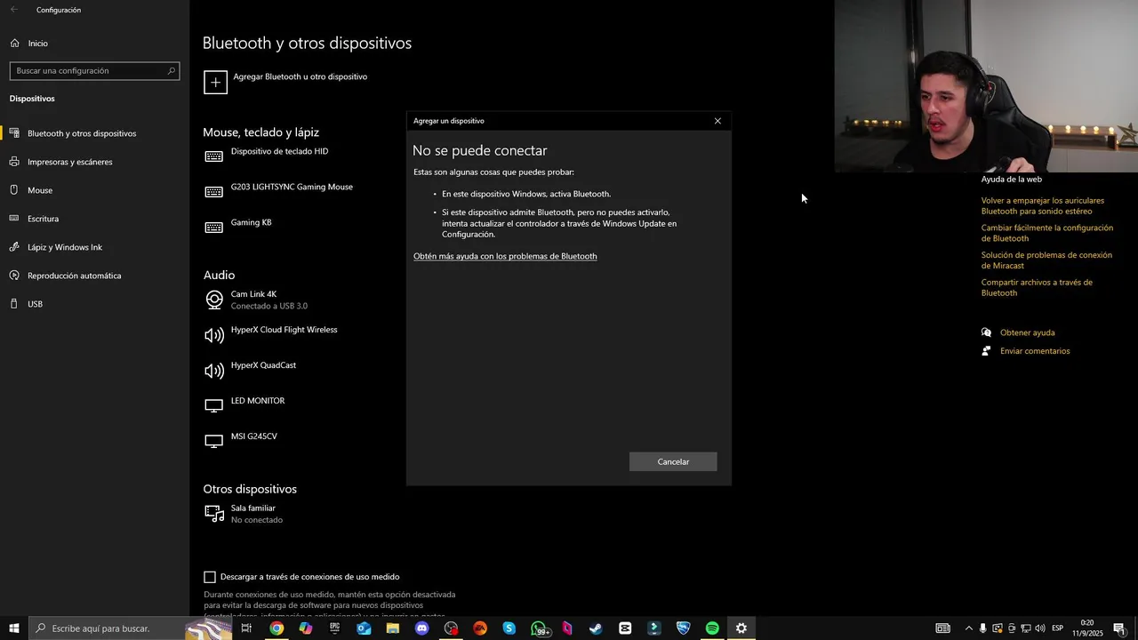Open Epic Games Launcher from taskbar
The height and width of the screenshot is (640, 1138).
[x=334, y=628]
